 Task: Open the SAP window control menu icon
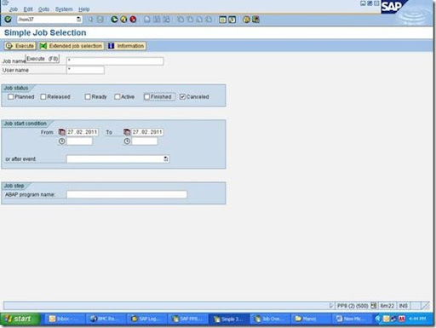pos(5,3)
